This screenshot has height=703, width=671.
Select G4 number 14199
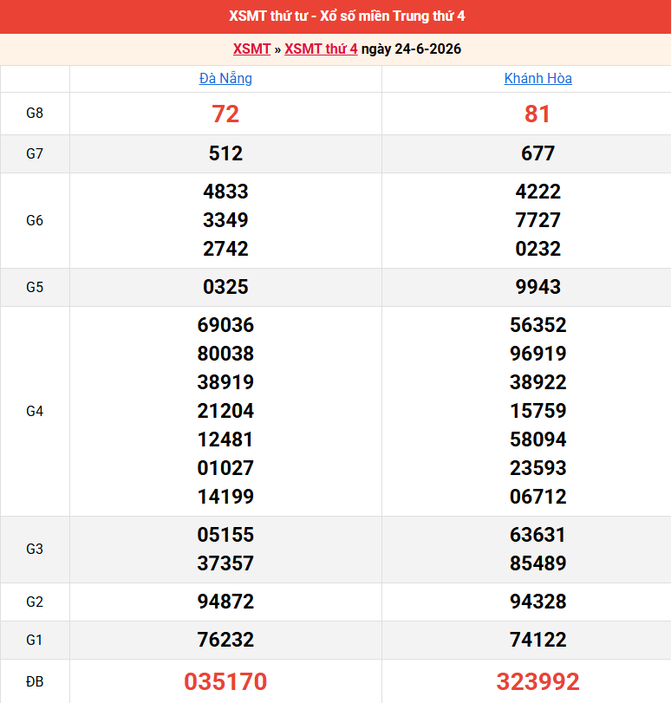coord(225,498)
